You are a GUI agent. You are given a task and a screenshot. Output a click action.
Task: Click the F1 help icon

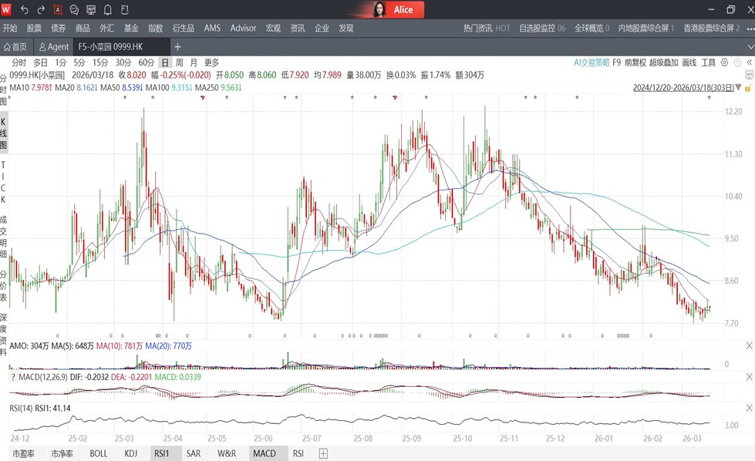click(124, 10)
